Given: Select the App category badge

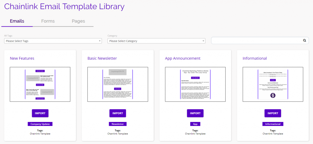Looking at the screenshot, I should [195, 124].
